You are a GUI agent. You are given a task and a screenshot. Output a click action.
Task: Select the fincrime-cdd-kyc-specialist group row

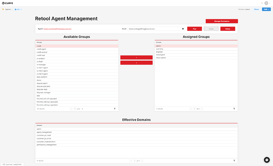[x=76, y=105]
